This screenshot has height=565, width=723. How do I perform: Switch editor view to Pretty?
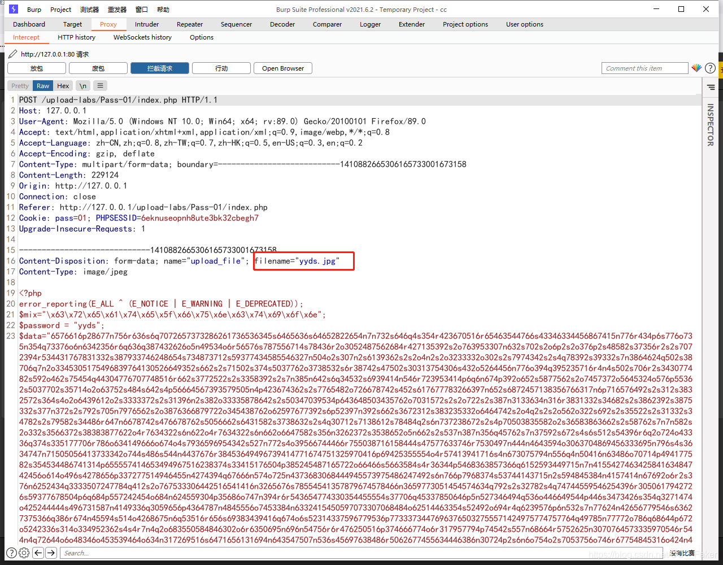click(x=20, y=86)
